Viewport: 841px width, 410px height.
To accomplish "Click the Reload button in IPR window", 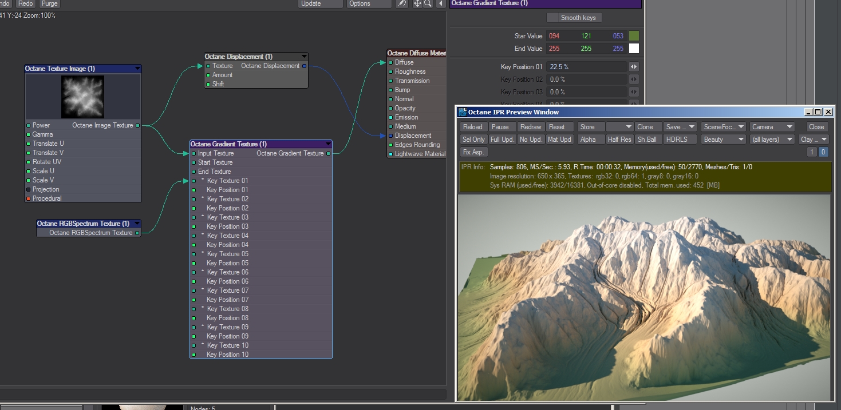I will (473, 127).
